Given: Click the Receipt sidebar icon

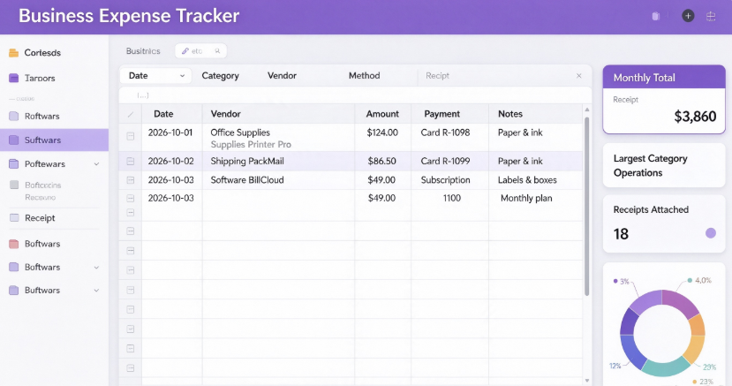Looking at the screenshot, I should pyautogui.click(x=14, y=217).
